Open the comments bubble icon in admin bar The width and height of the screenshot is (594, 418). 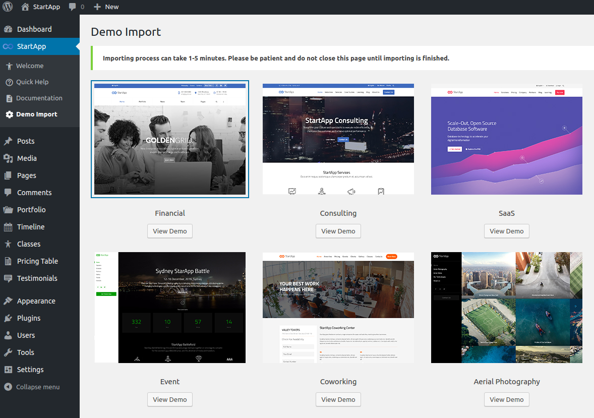point(72,7)
